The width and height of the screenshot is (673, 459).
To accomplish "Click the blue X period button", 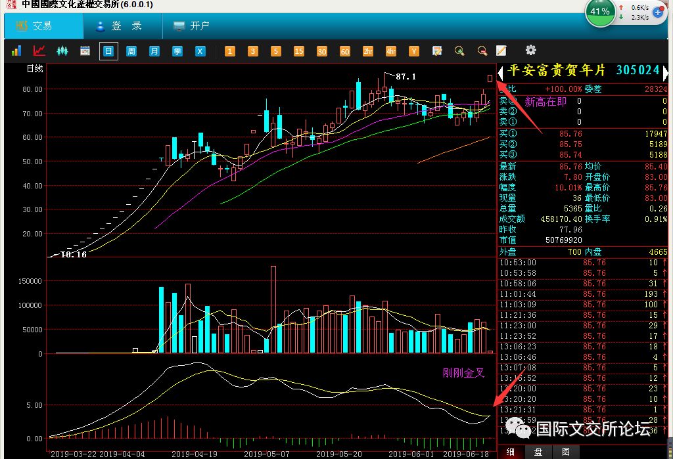I will [x=200, y=51].
